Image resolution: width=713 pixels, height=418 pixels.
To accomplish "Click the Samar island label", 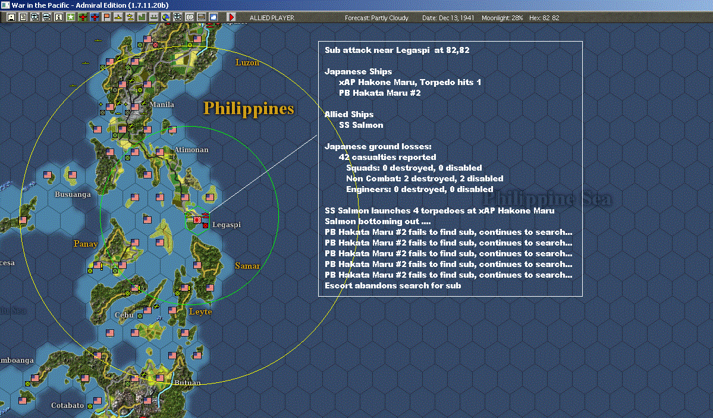I will click(247, 266).
